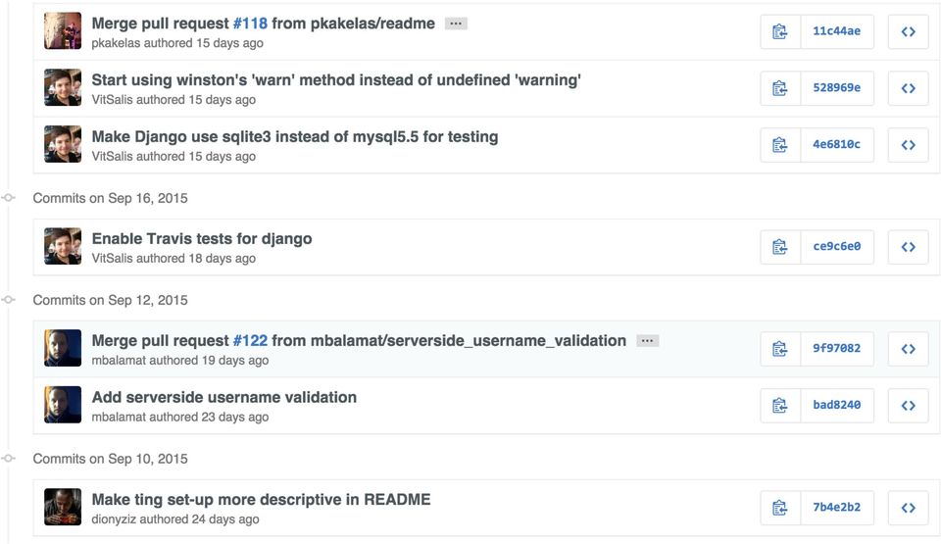Open pull request #122 link

[x=250, y=340]
